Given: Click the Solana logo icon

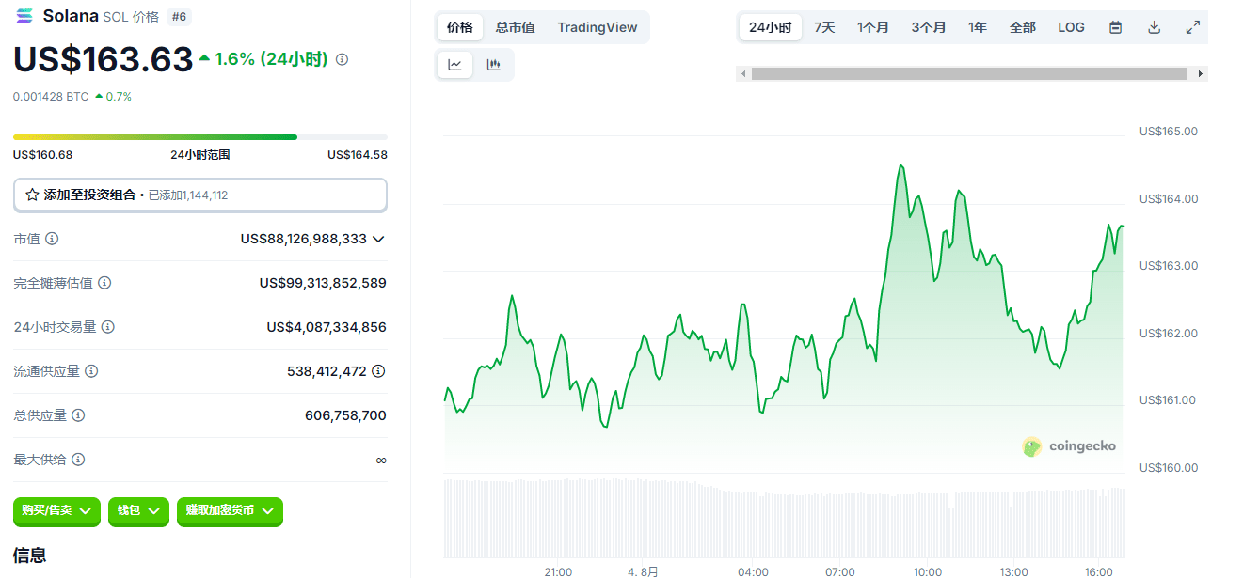Looking at the screenshot, I should coord(24,16).
